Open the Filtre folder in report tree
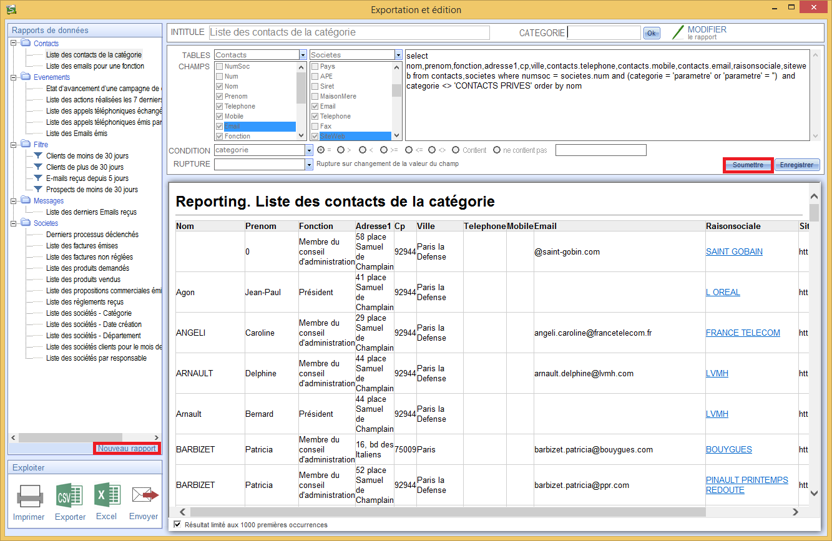The height and width of the screenshot is (541, 832). [41, 145]
